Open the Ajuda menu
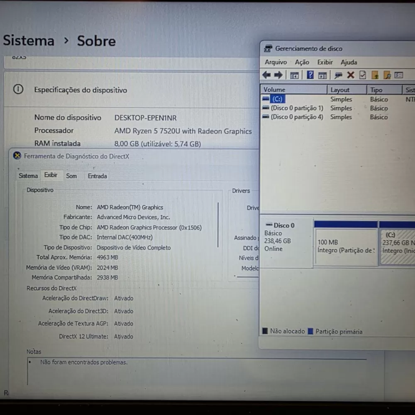 point(349,62)
